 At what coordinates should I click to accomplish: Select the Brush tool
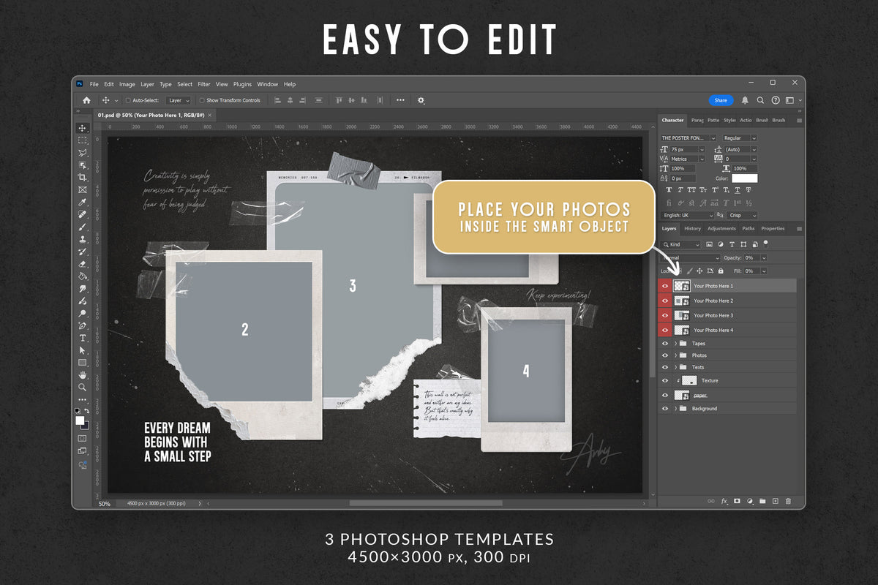pyautogui.click(x=83, y=227)
